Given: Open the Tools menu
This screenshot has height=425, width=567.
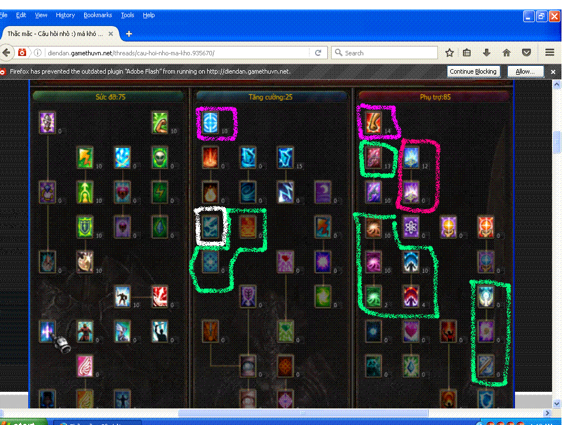Looking at the screenshot, I should coord(127,15).
